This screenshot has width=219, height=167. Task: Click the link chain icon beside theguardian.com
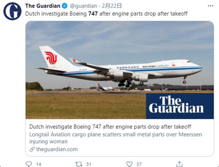tap(32, 149)
